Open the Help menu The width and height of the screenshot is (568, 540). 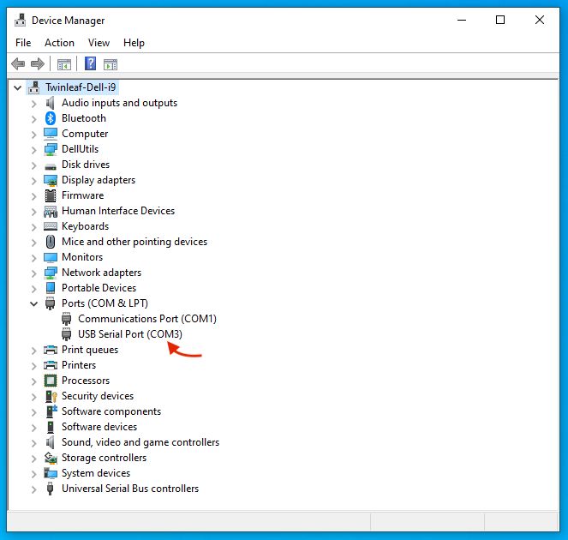(x=134, y=43)
